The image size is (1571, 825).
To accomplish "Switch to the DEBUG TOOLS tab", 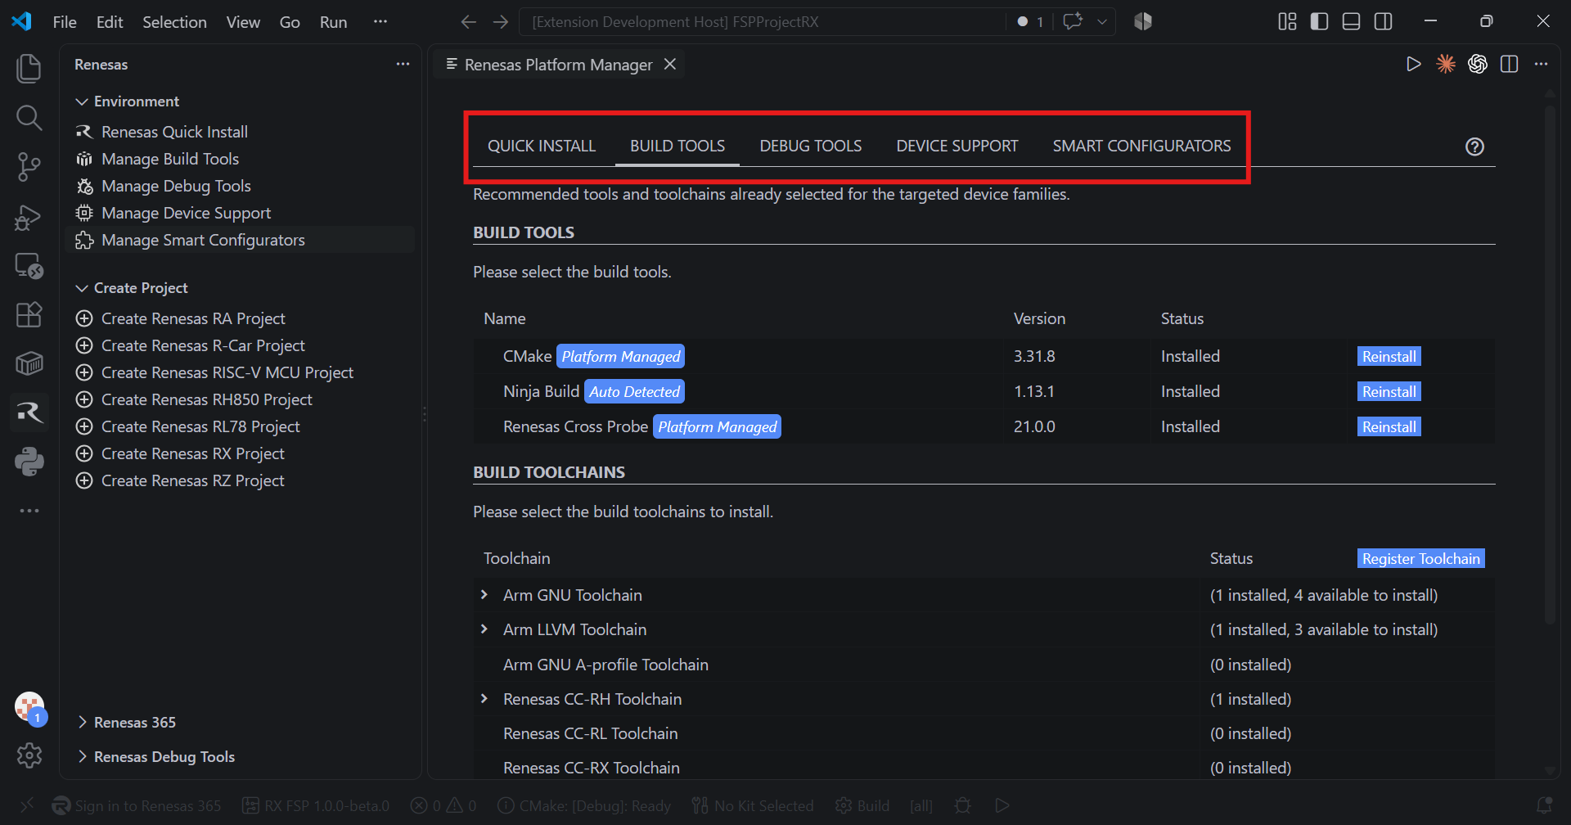I will [810, 146].
